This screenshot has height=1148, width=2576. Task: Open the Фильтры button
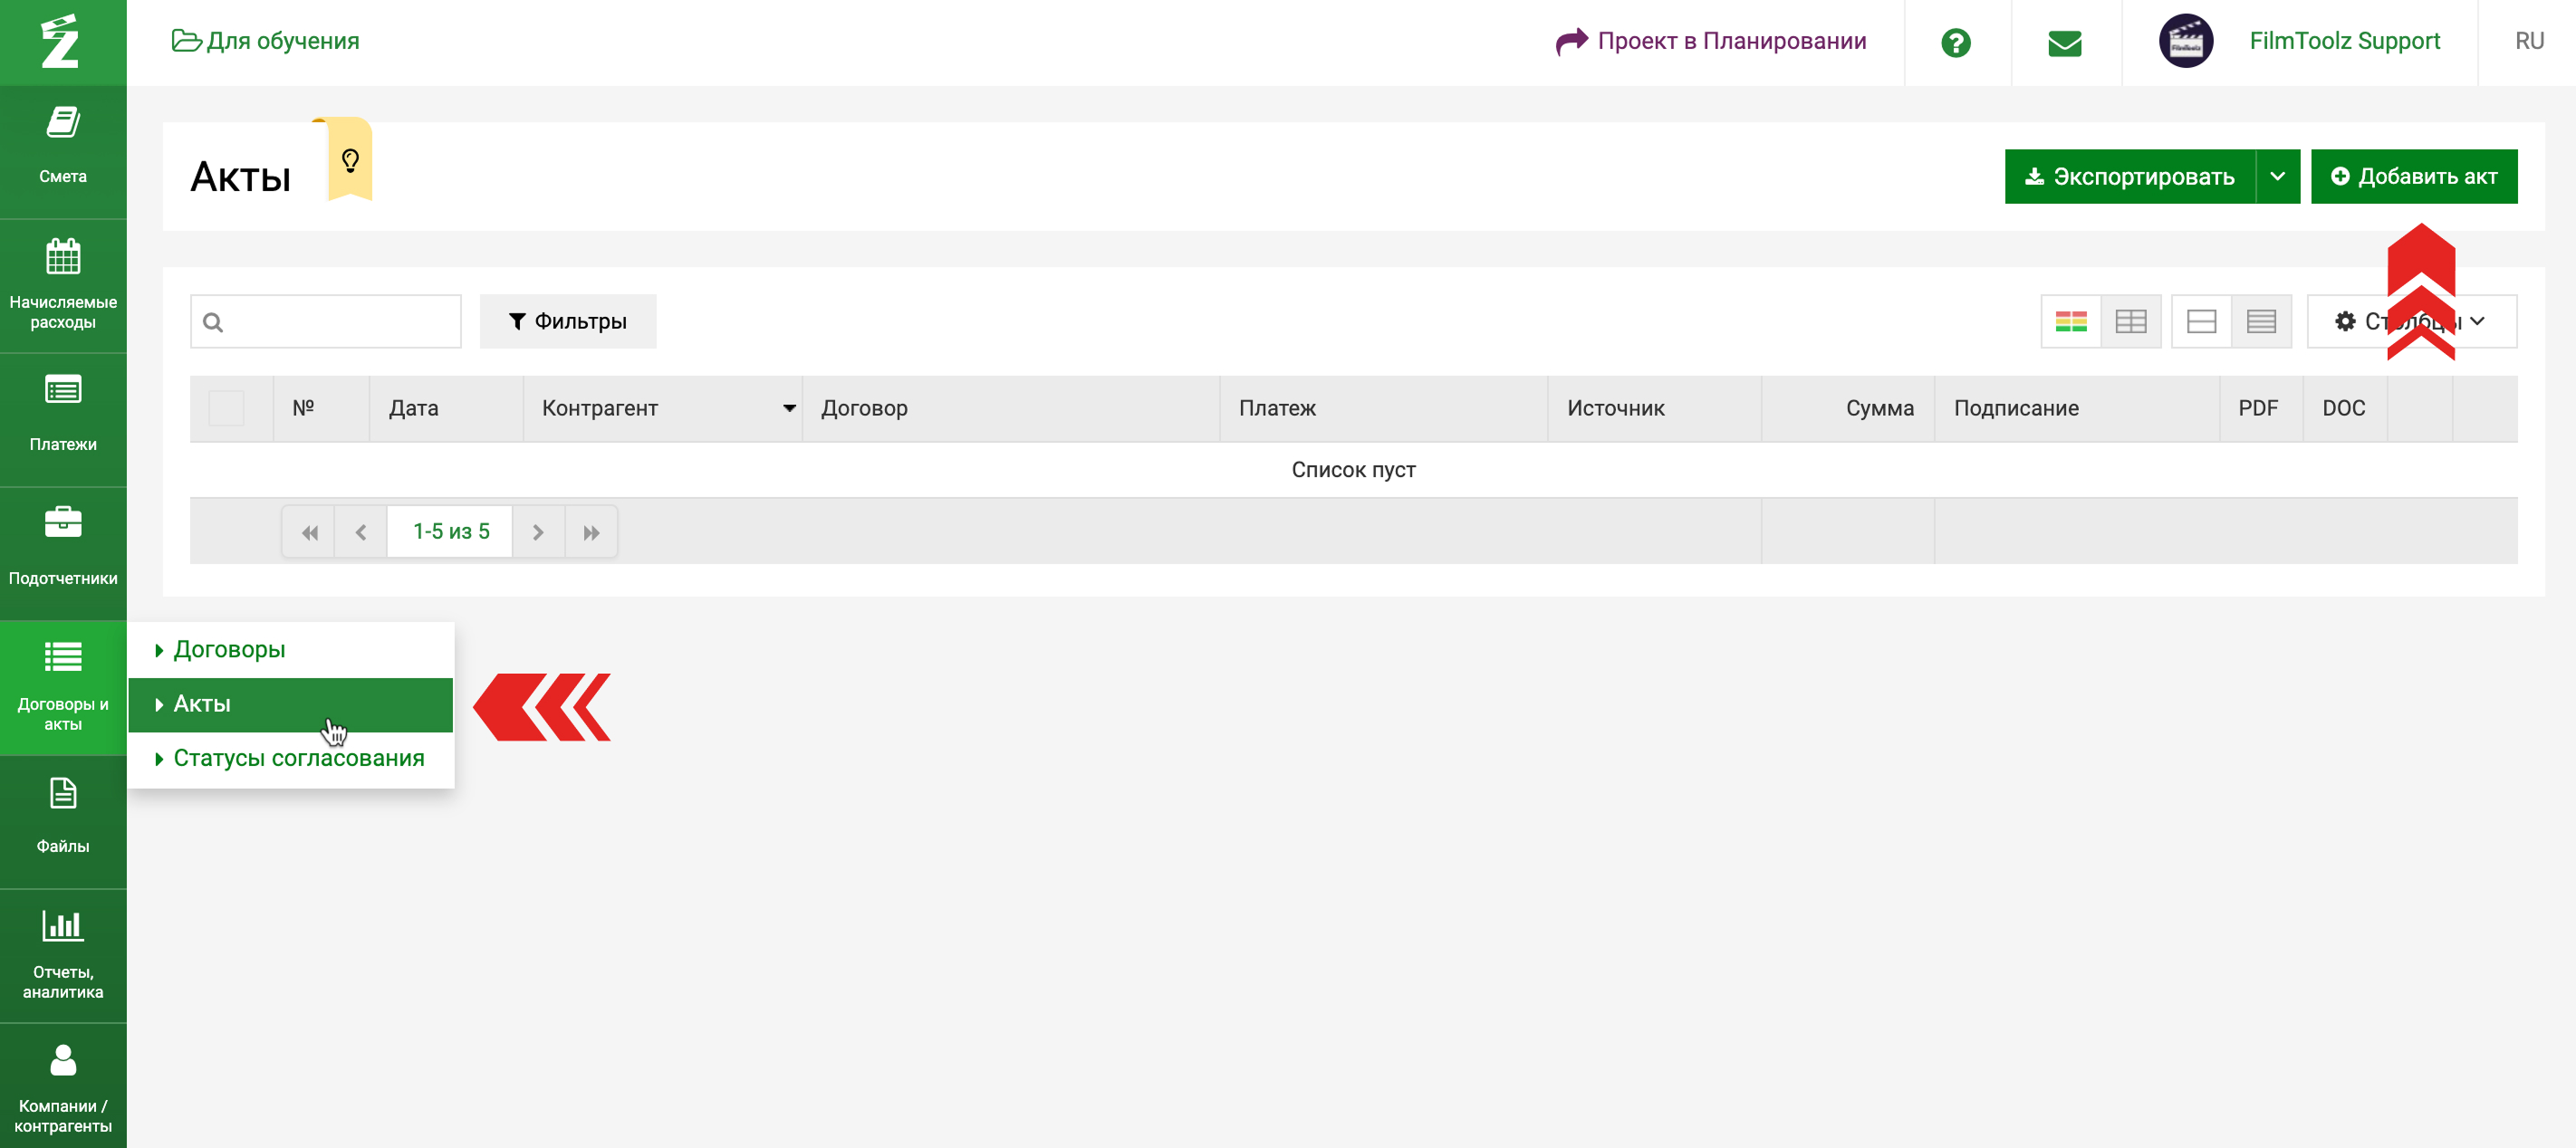(567, 321)
